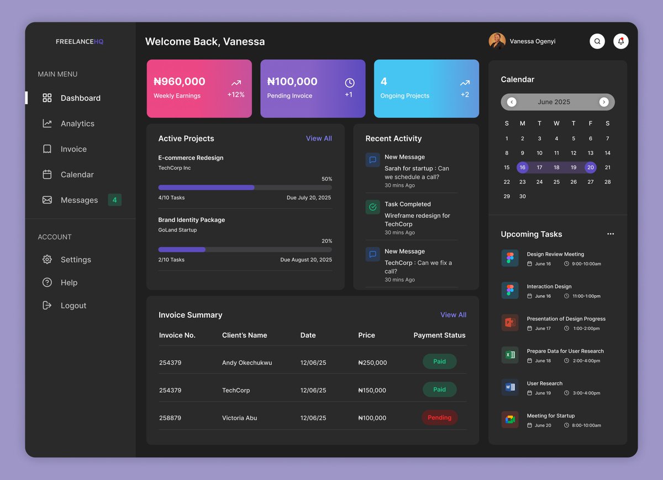Image resolution: width=663 pixels, height=480 pixels.
Task: Click Paid status for TechCorp invoice
Action: [x=439, y=389]
